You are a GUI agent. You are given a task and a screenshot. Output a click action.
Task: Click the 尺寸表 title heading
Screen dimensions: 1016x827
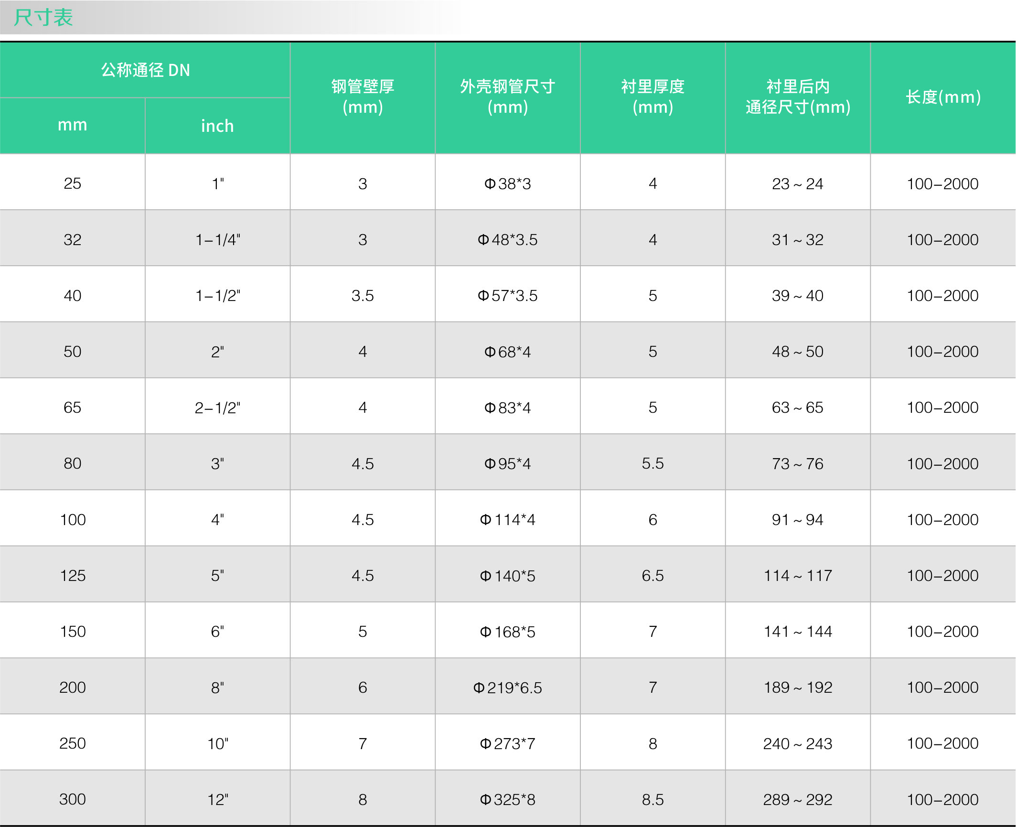coord(43,18)
